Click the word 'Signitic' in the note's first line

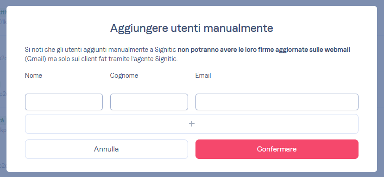pyautogui.click(x=165, y=50)
